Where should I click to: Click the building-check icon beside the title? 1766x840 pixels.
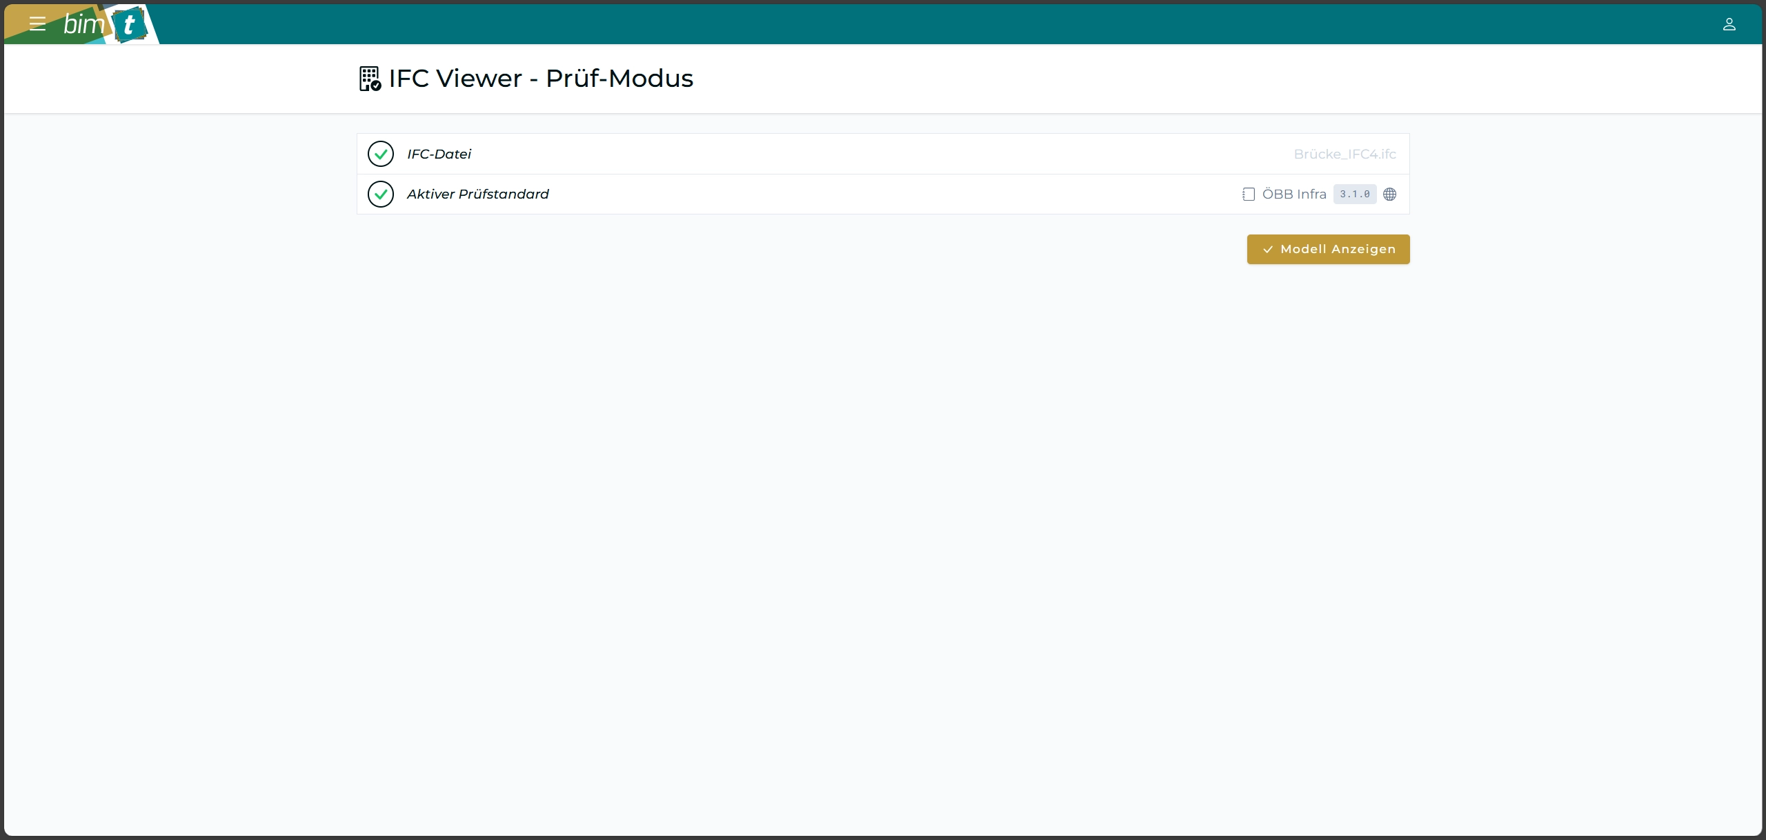click(370, 79)
